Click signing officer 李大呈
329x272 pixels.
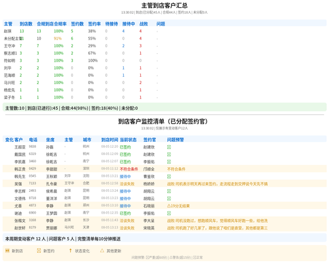[x=149, y=221]
